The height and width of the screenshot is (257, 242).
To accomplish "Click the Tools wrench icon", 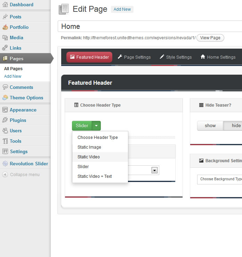I will pyautogui.click(x=5, y=141).
